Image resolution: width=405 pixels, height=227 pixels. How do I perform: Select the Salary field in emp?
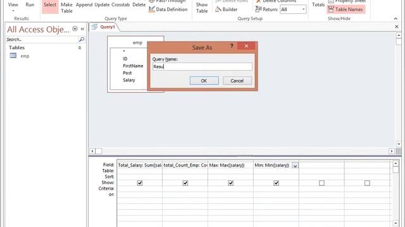pyautogui.click(x=129, y=80)
